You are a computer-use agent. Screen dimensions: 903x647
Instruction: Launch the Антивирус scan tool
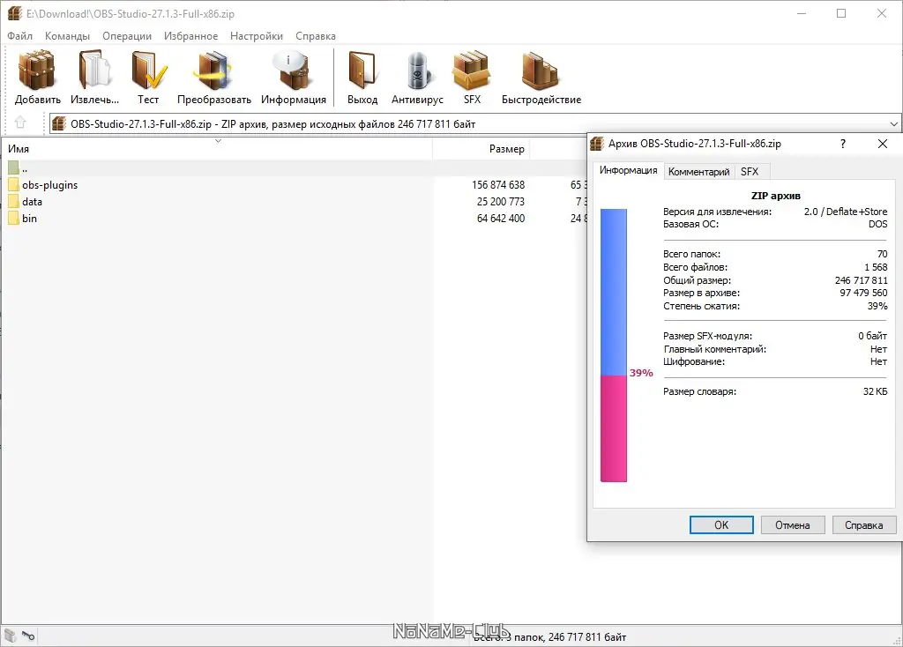[417, 78]
